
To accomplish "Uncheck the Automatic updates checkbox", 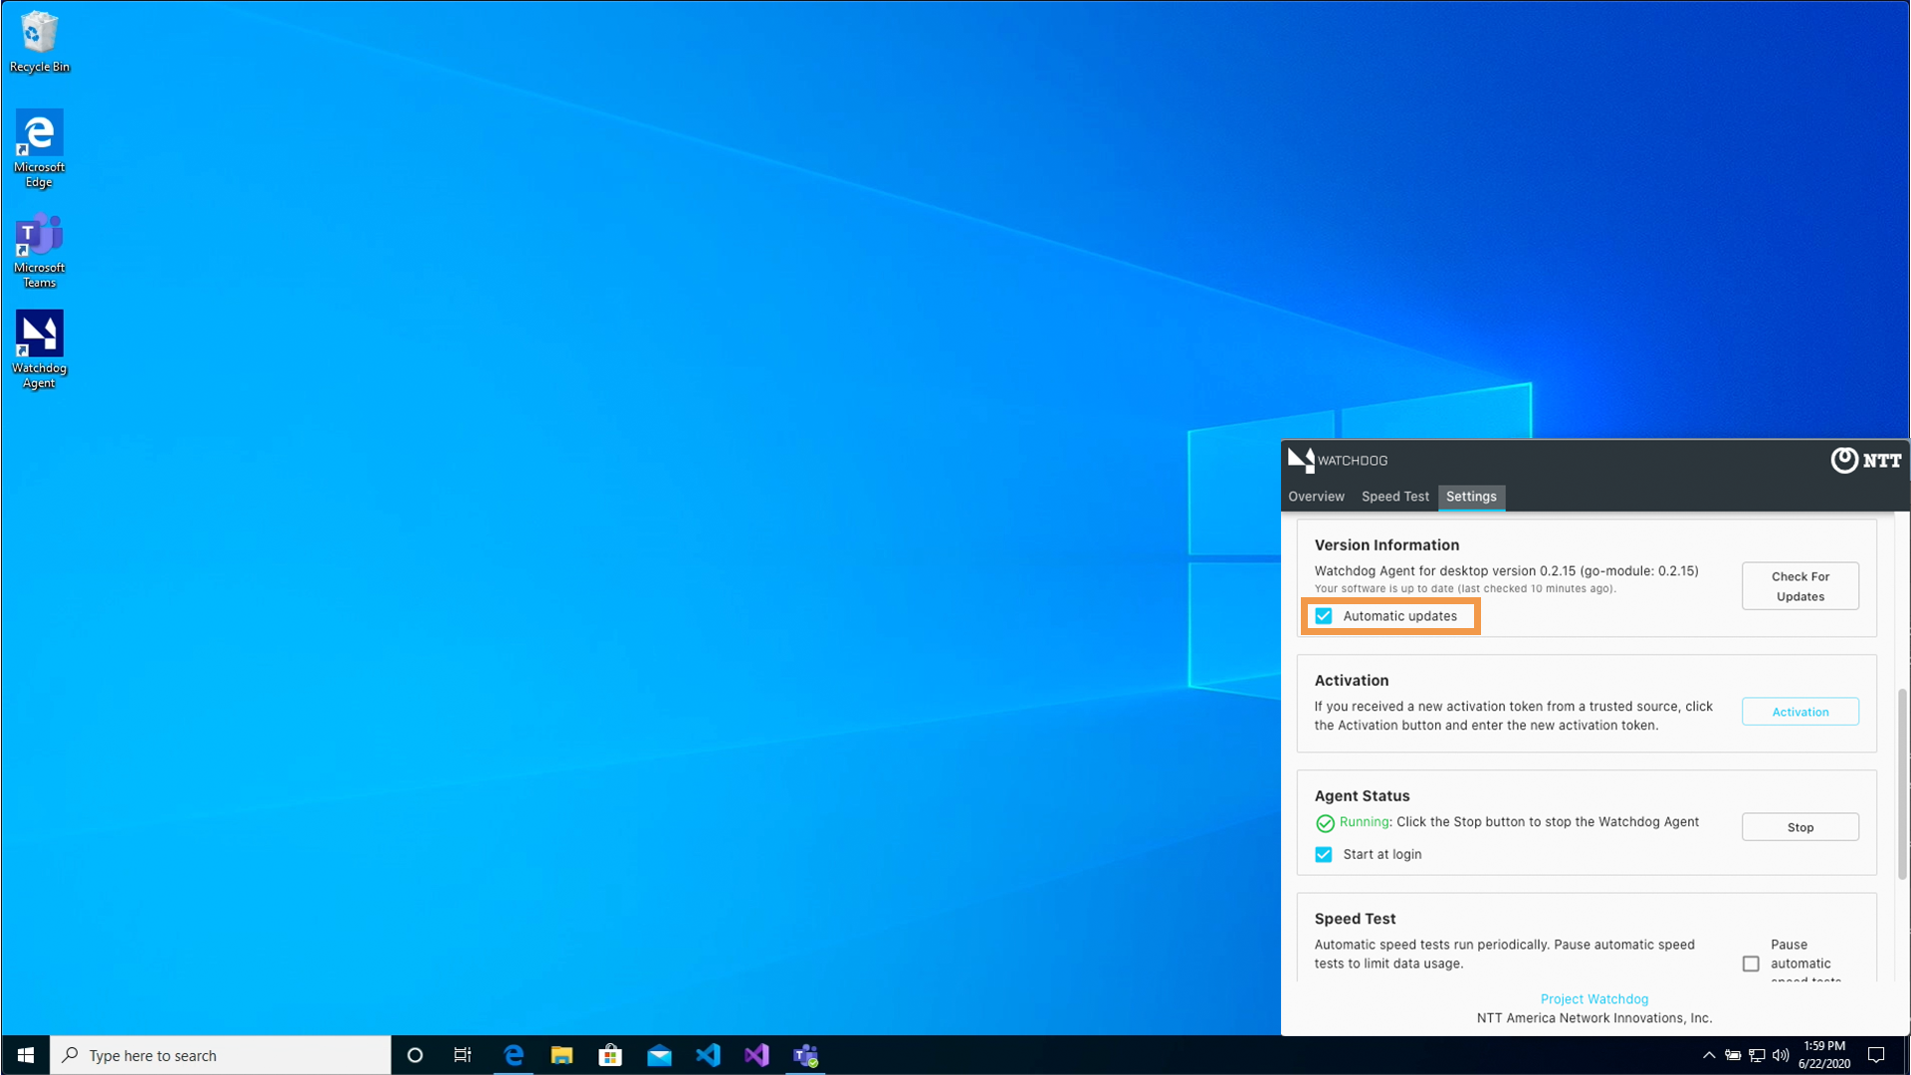I will click(x=1324, y=616).
